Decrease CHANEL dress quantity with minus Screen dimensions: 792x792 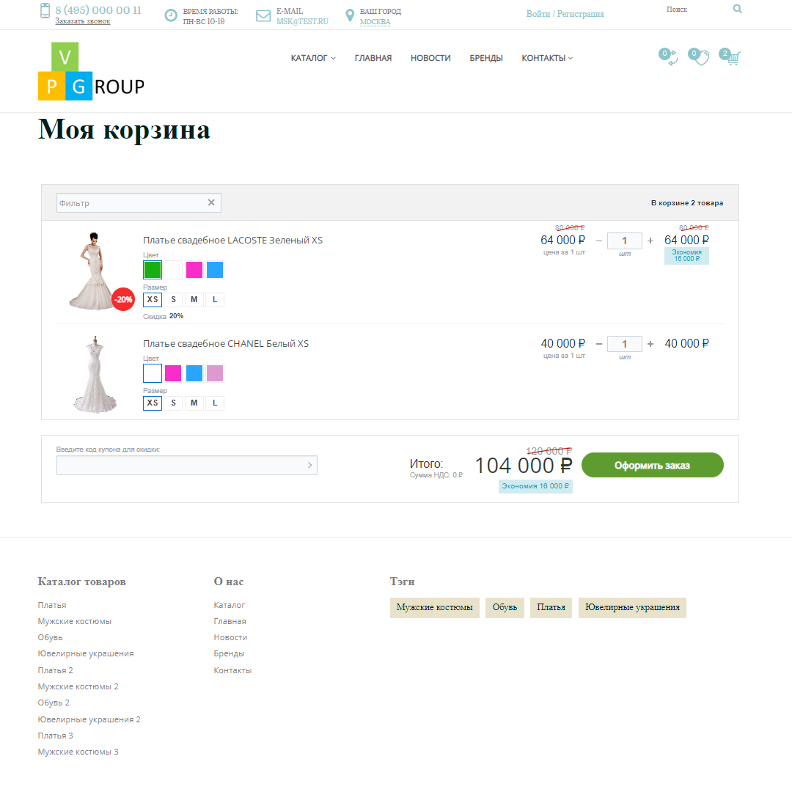point(598,344)
